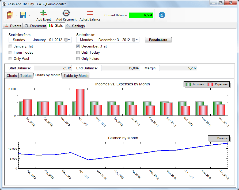Viewport: 239px width, 190px height.
Task: Switch to the Events tab
Action: pos(13,26)
